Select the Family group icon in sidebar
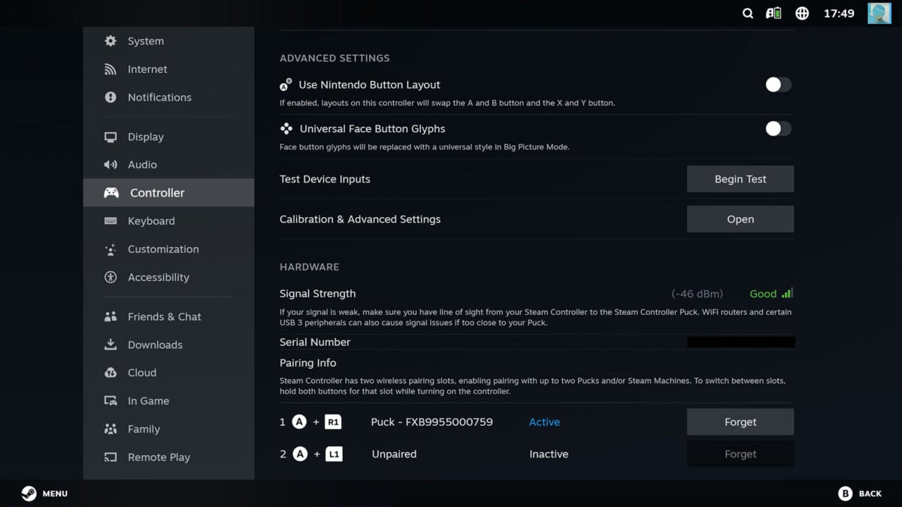 [110, 429]
